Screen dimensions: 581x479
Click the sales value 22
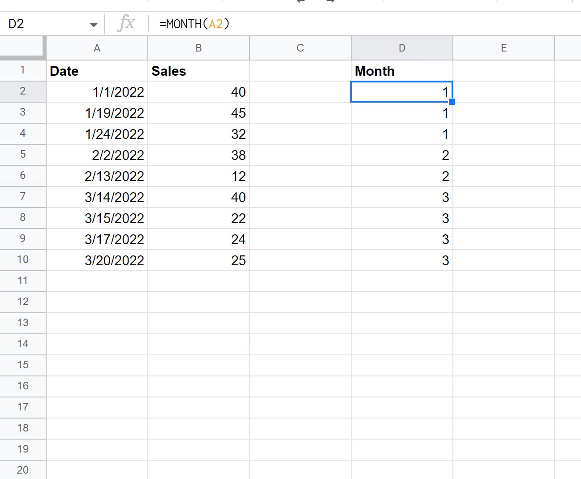[x=198, y=218]
